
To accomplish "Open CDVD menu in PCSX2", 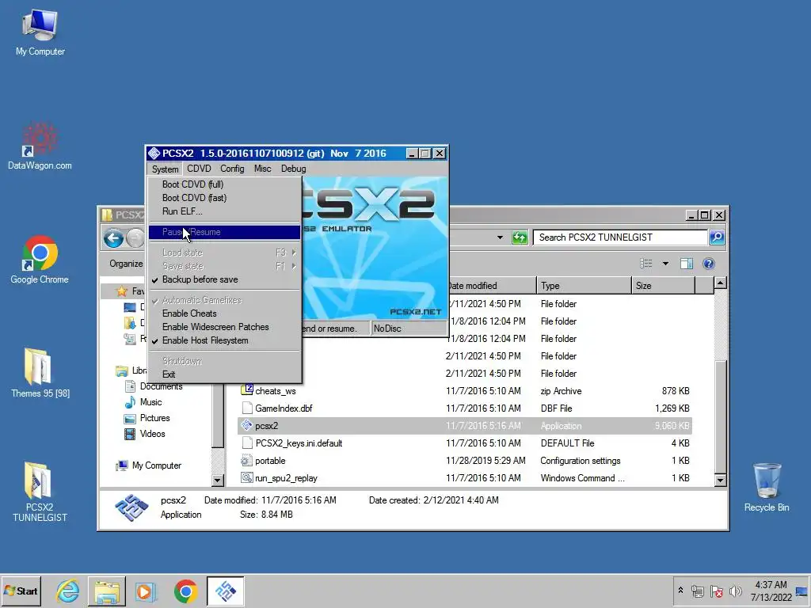I will [199, 169].
